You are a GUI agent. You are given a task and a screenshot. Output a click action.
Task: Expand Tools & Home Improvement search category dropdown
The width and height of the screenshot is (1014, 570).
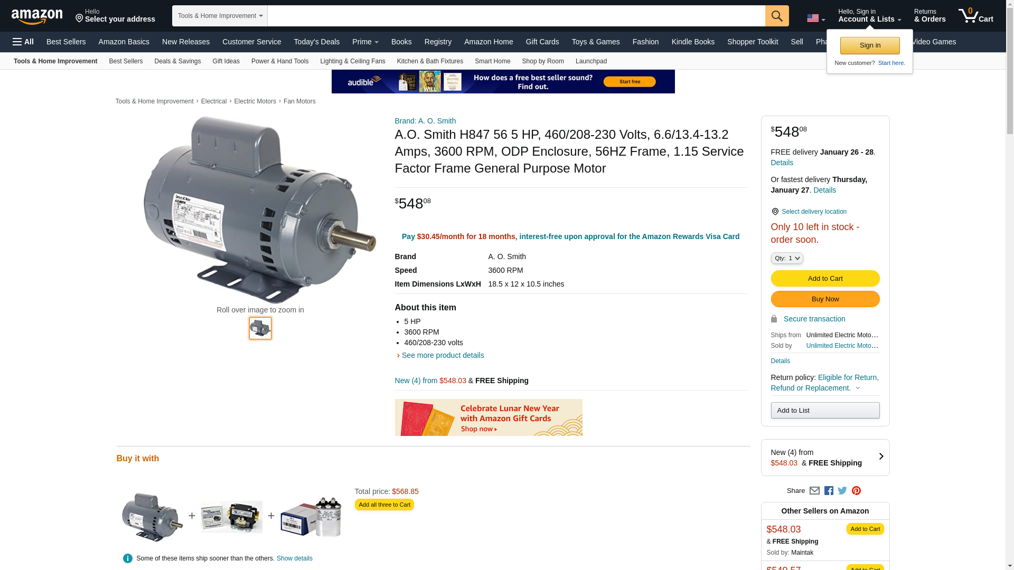click(220, 16)
